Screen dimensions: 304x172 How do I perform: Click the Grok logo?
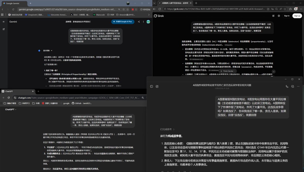click(159, 16)
